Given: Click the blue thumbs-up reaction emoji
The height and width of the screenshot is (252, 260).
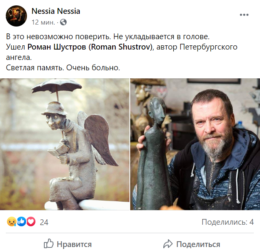Looking at the screenshot, I should (x=21, y=222).
